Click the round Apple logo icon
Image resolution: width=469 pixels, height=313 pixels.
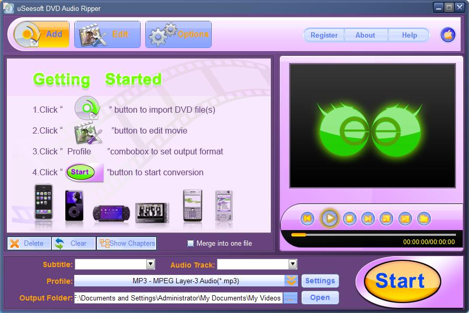pyautogui.click(x=448, y=35)
